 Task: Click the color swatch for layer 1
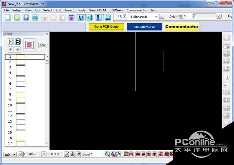point(21,57)
